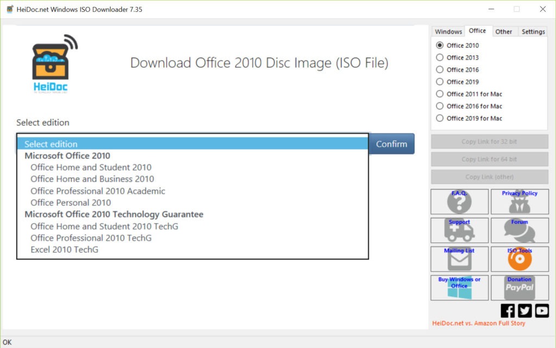The image size is (556, 348).
Task: Open the F.A.Q. question mark icon
Action: 459,202
